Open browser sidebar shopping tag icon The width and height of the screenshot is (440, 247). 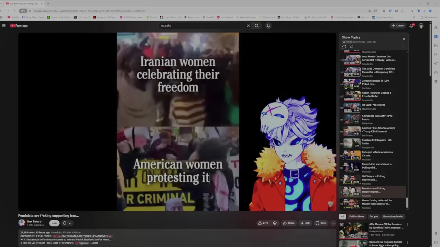tap(436, 63)
